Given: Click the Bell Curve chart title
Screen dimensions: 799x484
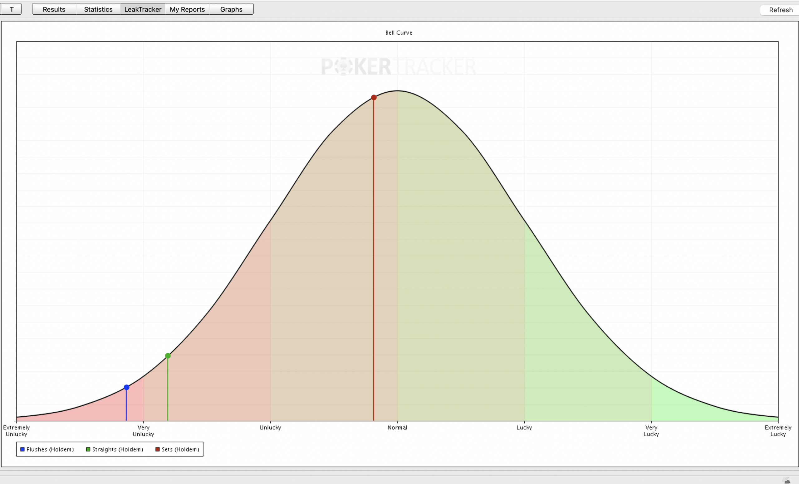Looking at the screenshot, I should [399, 33].
